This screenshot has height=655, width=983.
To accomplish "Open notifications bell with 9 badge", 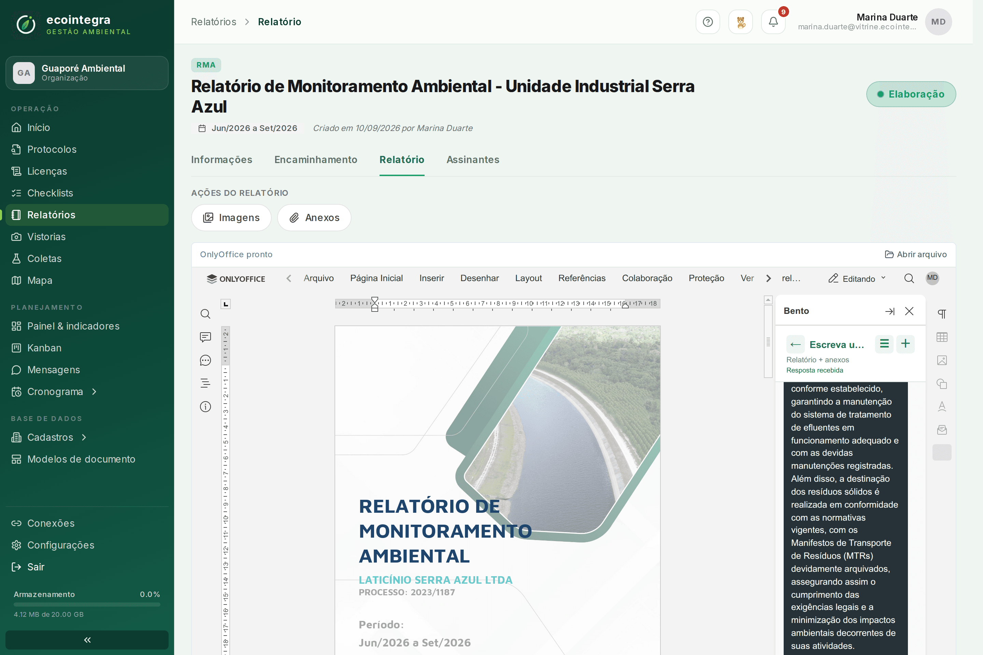I will point(773,22).
